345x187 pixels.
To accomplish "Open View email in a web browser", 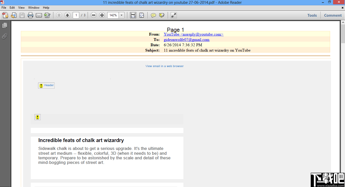I will (x=164, y=66).
